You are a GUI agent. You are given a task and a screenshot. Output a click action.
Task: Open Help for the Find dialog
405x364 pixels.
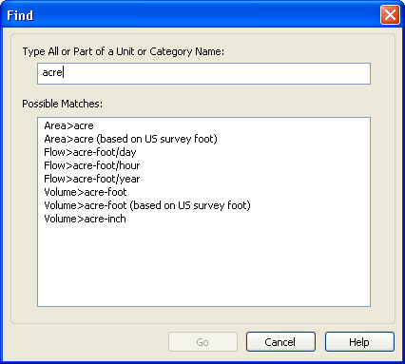359,342
